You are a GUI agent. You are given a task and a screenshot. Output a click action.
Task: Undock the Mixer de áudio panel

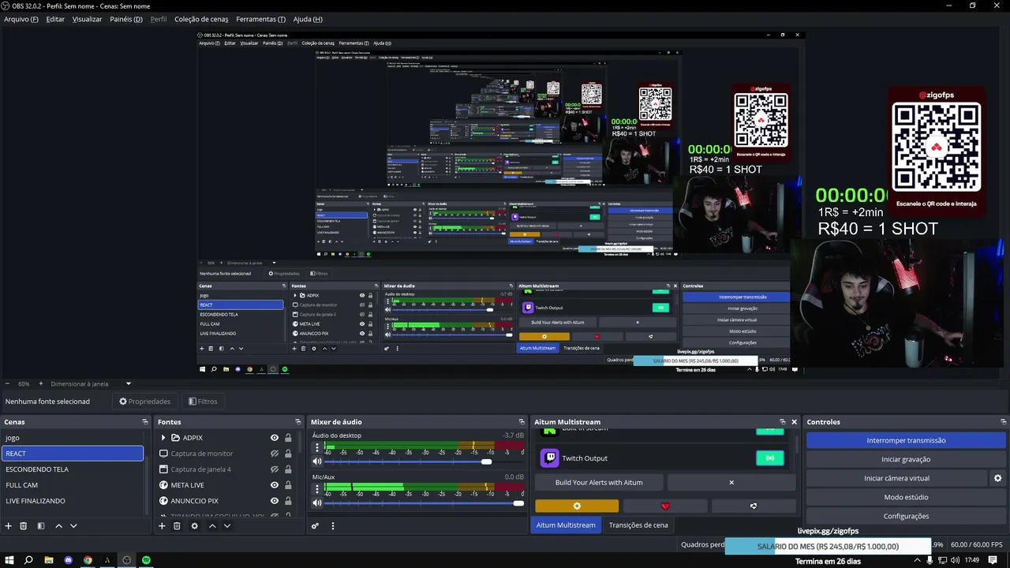pos(522,422)
